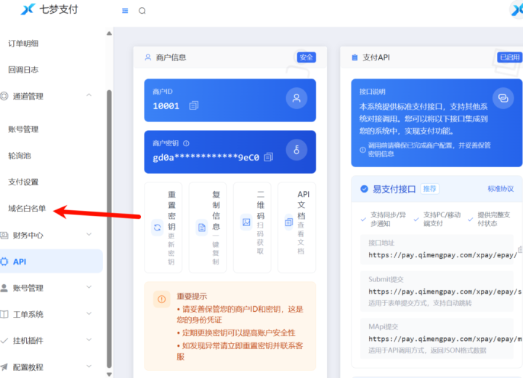
Task: Click the 七梦支付 logo icon
Action: pos(28,9)
